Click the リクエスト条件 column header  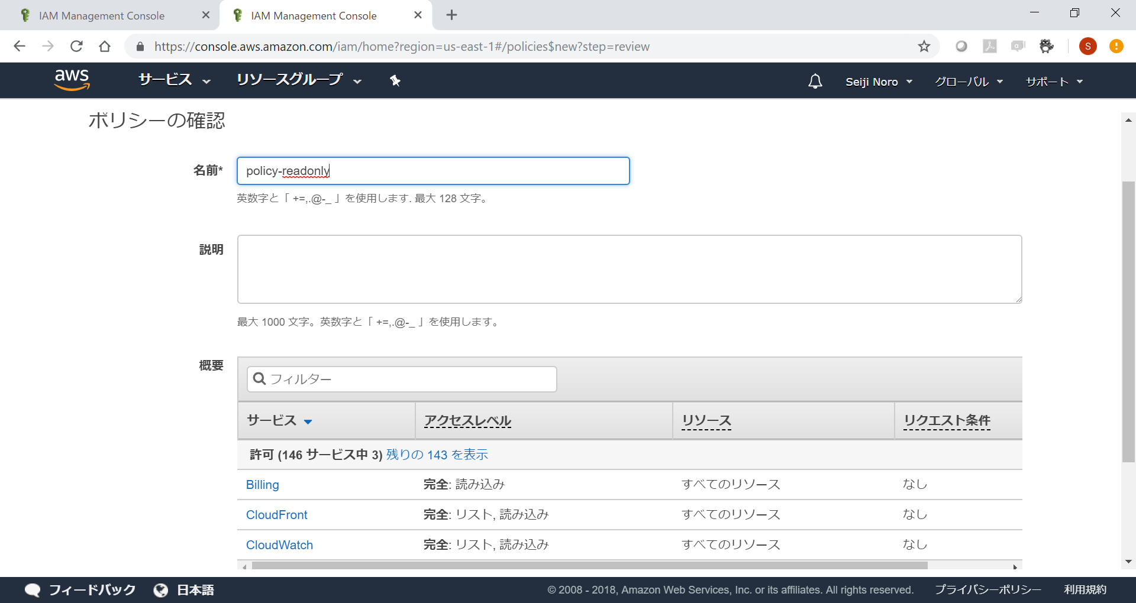tap(947, 420)
